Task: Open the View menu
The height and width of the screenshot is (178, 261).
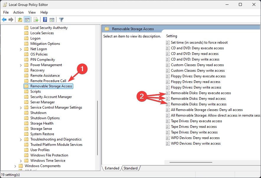Action: pos(32,12)
